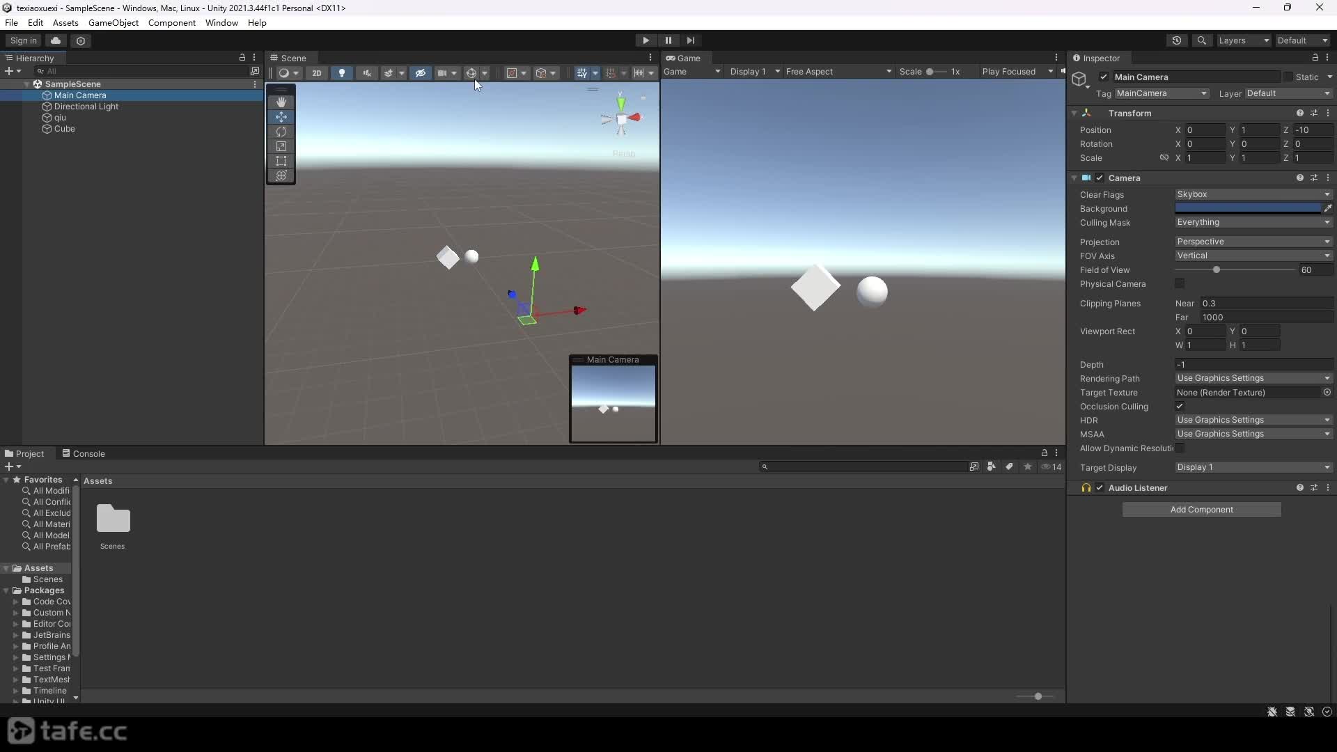Select the Hand view tool

click(281, 102)
